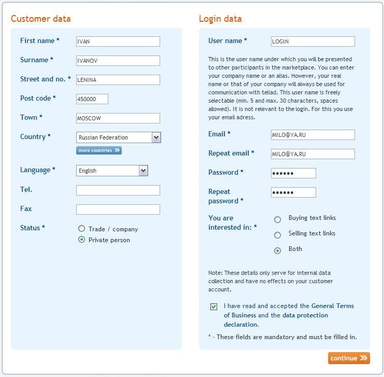384x377 pixels.
Task: Choose Selling text links option
Action: click(277, 235)
